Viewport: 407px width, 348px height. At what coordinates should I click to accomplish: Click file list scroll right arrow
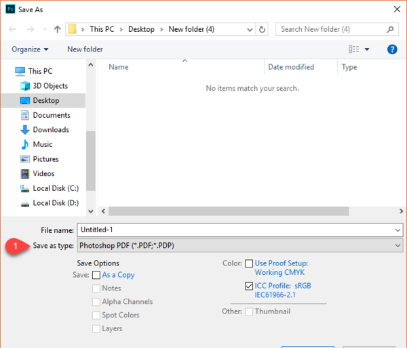coord(401,211)
